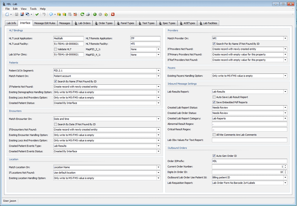297x206 pixels.
Task: Open the Match Provider On dropdown
Action: (x=285, y=38)
